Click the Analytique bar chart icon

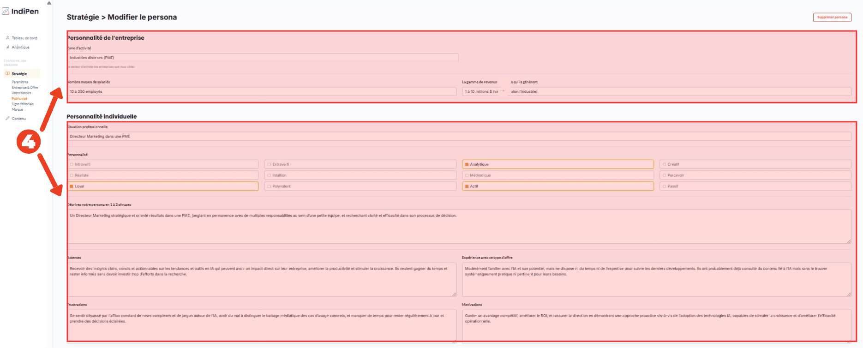pos(7,47)
